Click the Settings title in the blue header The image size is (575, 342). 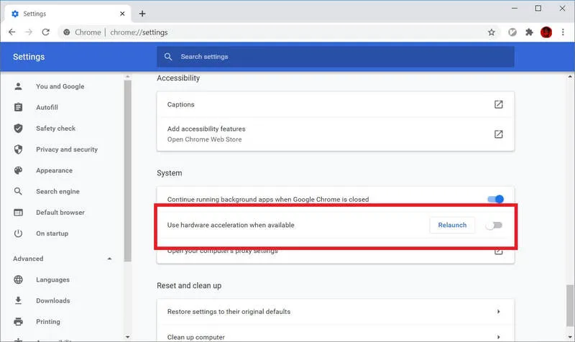point(29,57)
